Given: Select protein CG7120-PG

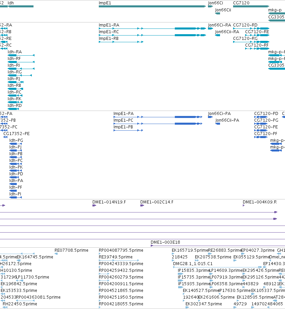Looking at the screenshot, I should tap(261, 124).
